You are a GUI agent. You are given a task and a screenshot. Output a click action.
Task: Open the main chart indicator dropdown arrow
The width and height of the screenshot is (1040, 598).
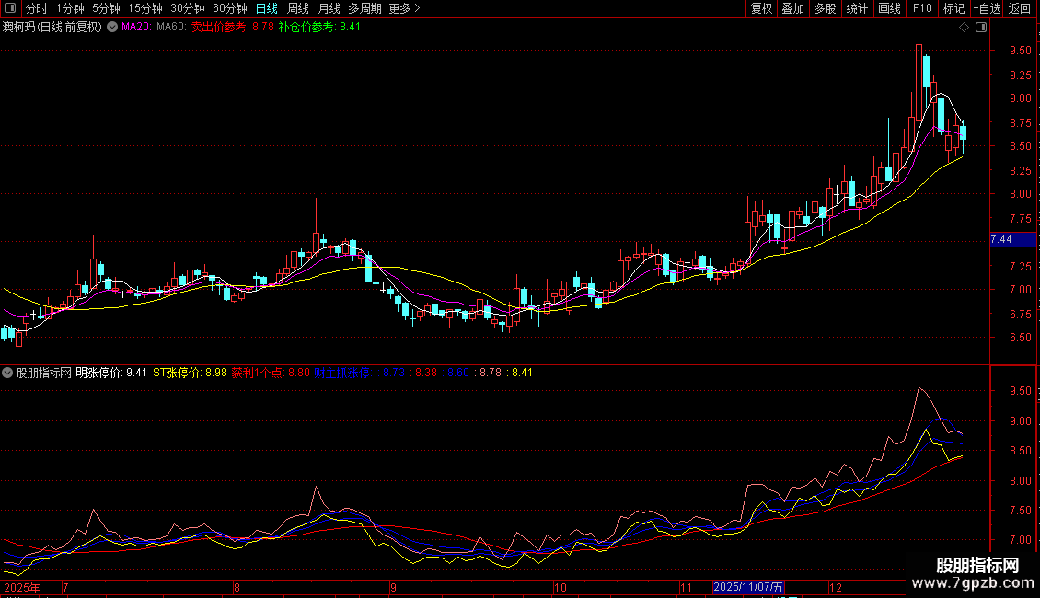point(112,28)
